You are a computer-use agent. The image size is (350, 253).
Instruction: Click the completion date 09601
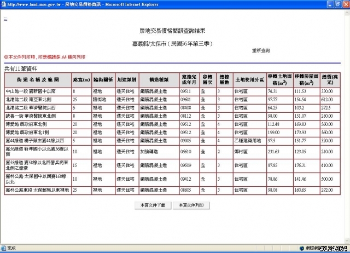pos(186,100)
